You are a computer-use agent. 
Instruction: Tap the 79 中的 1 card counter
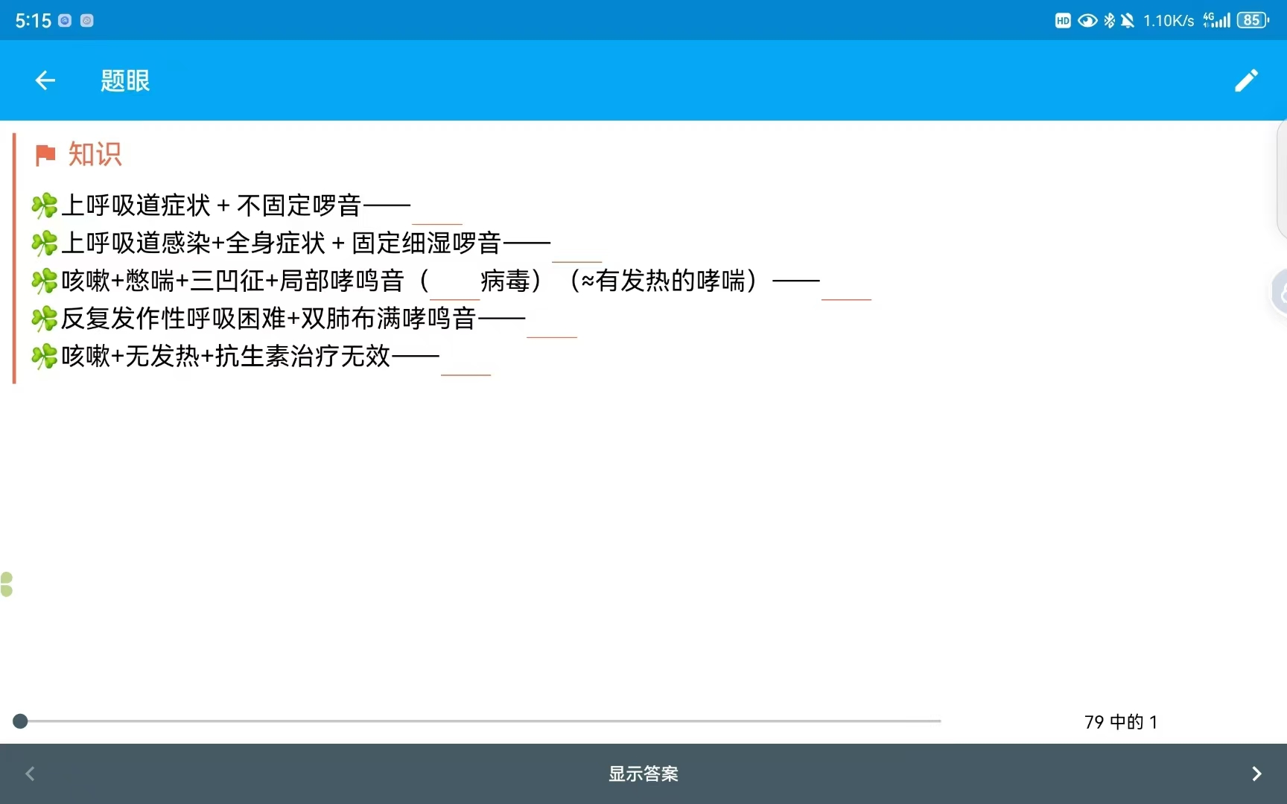(1120, 721)
